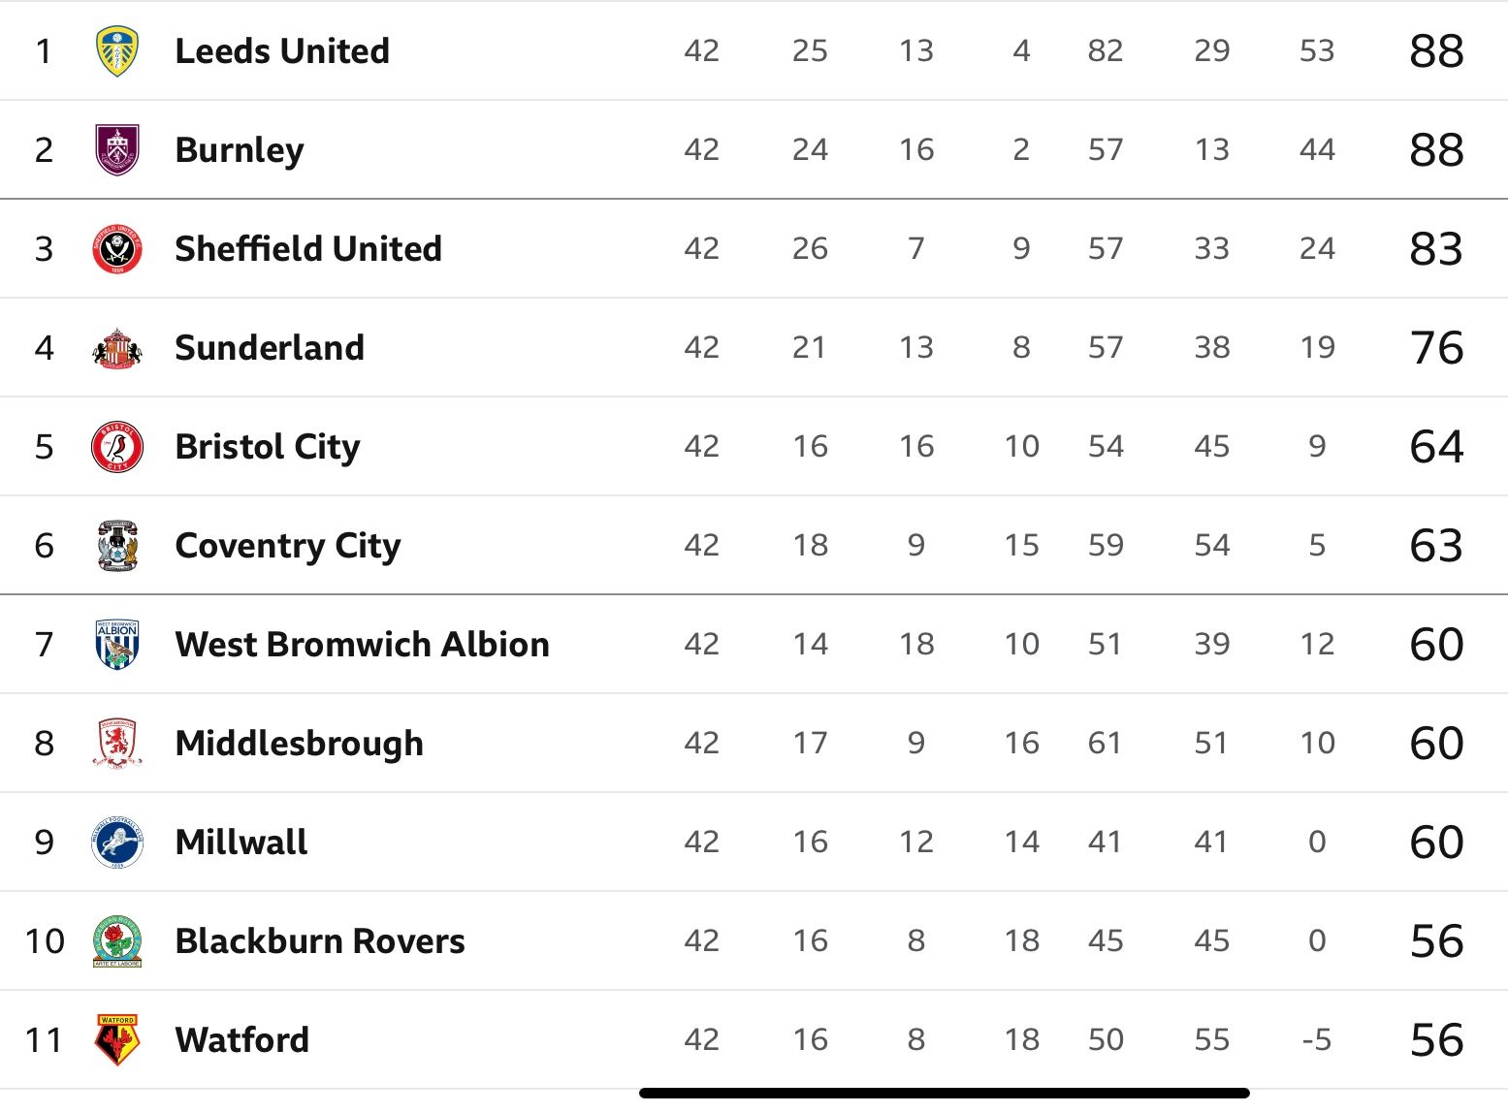Click the Middlesbrough lion crest
The width and height of the screenshot is (1508, 1113).
[117, 744]
